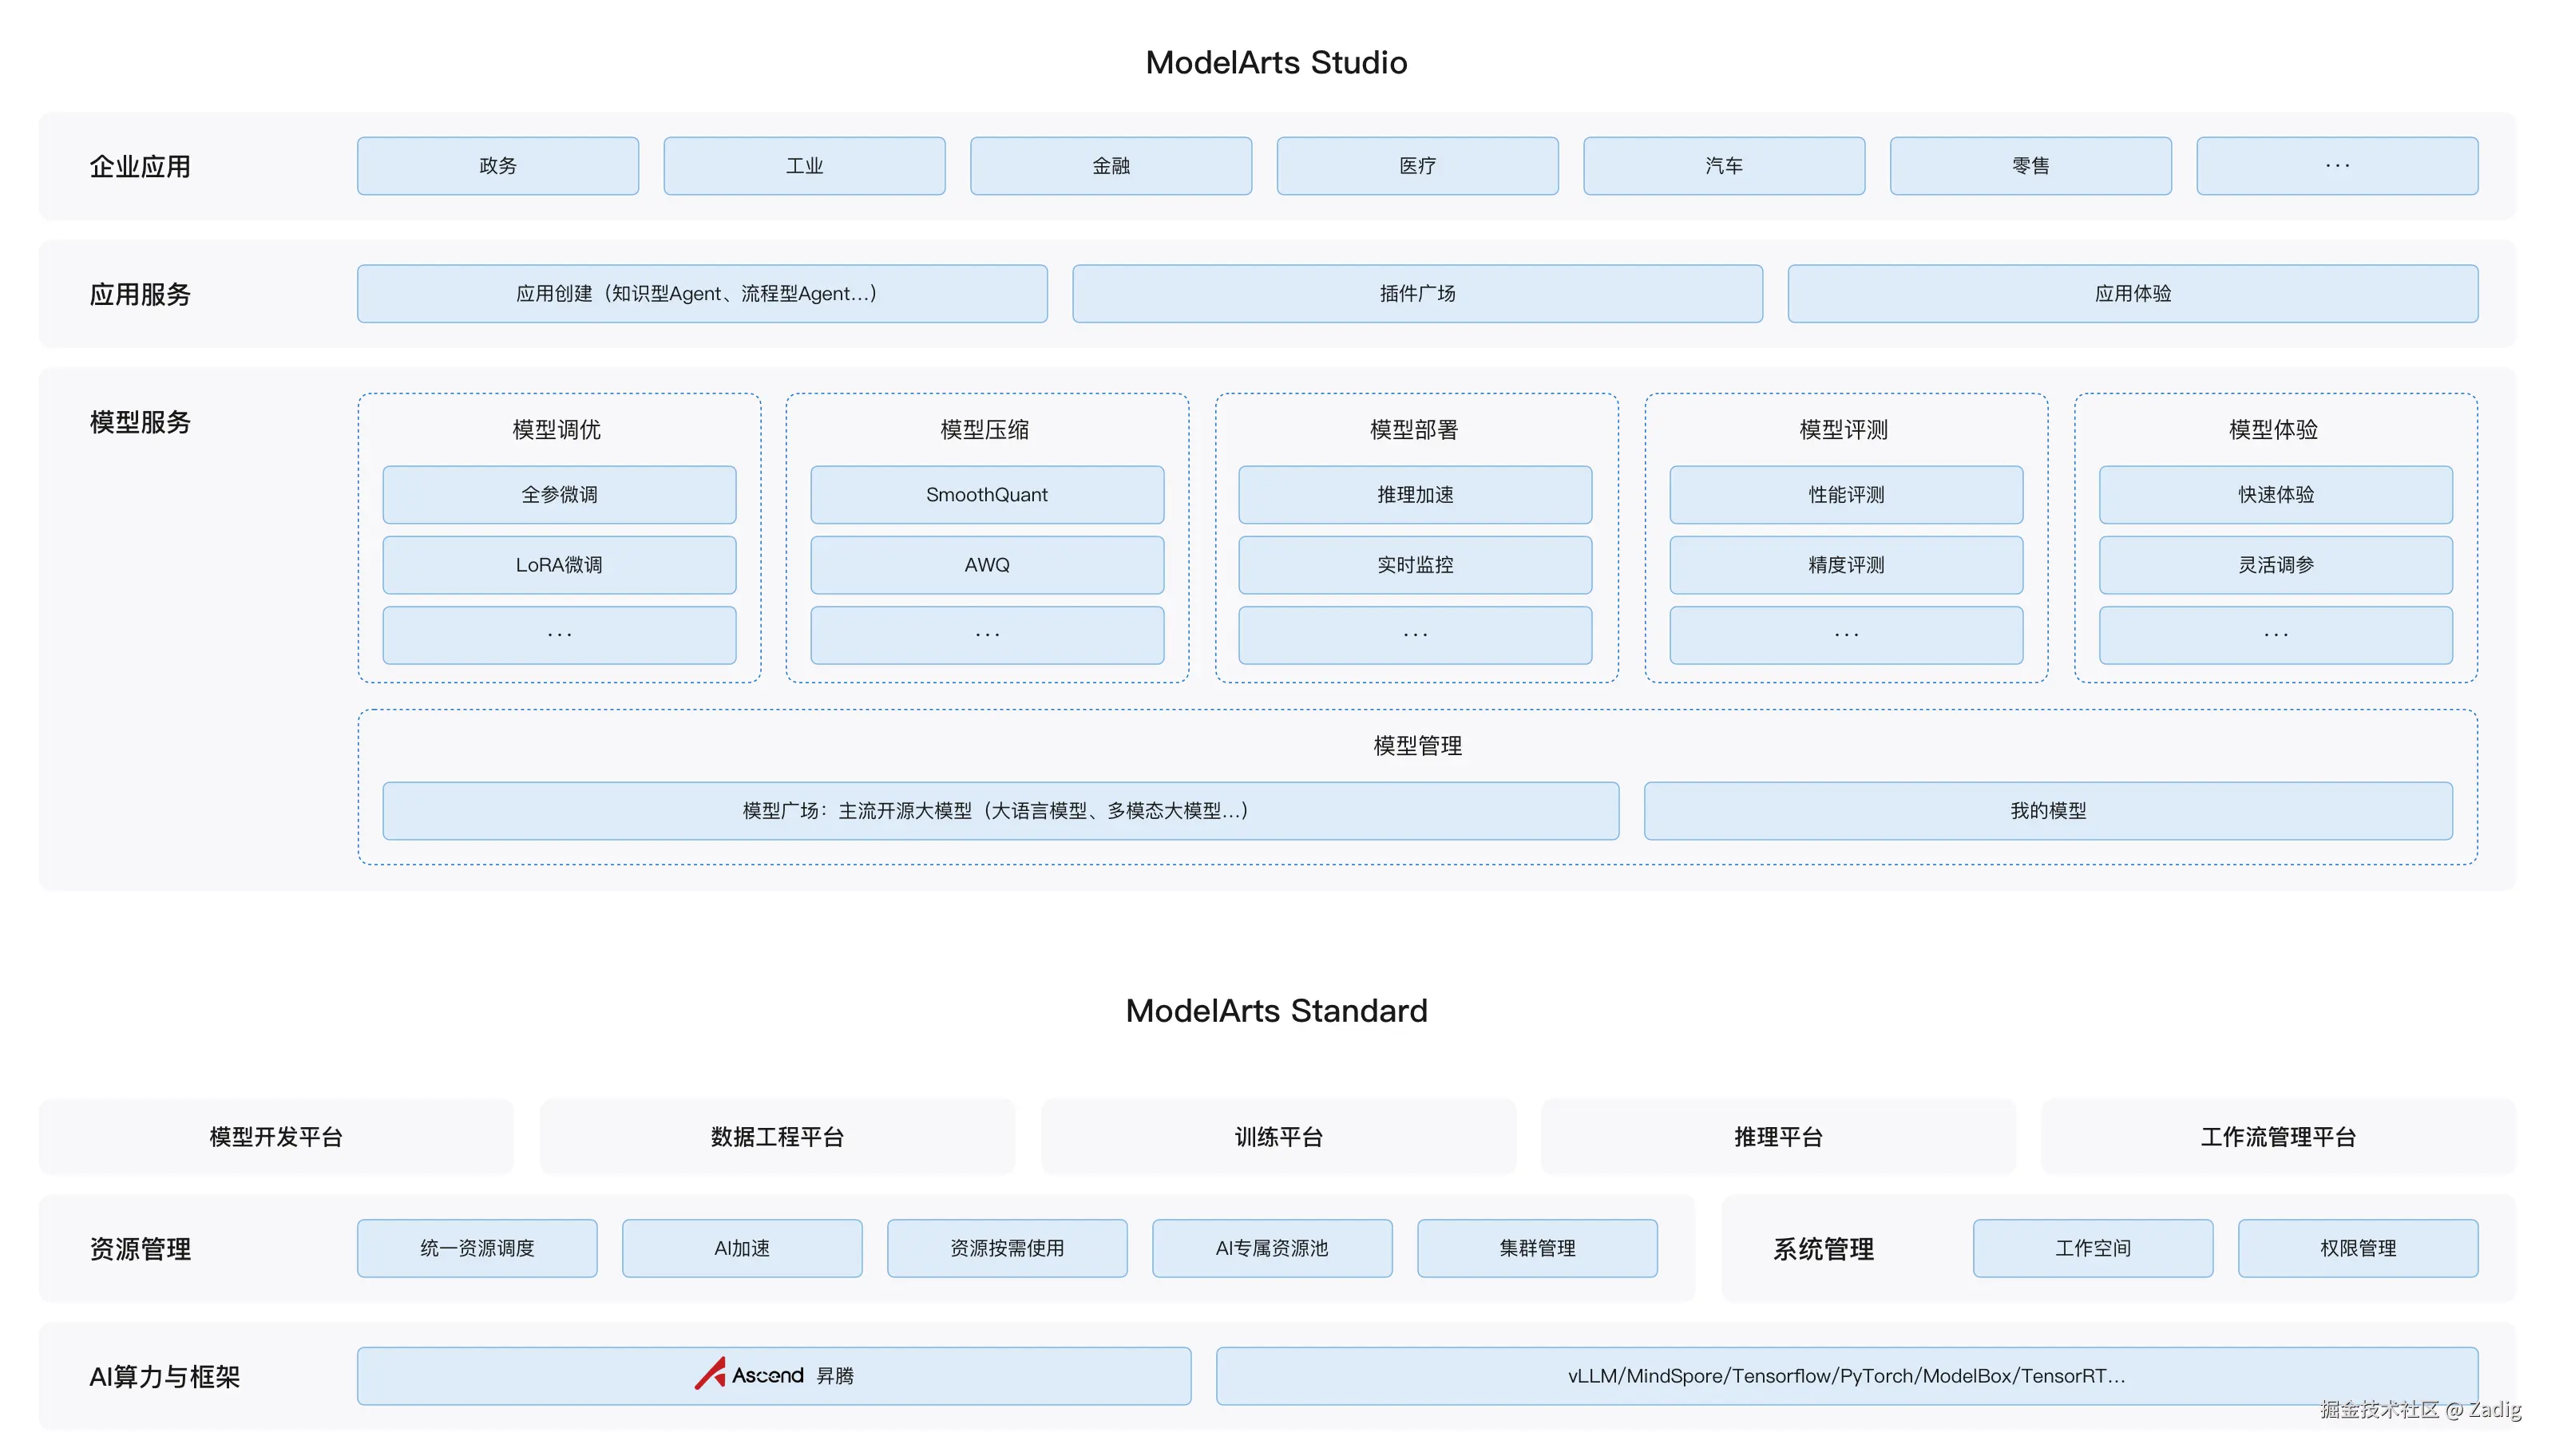Click the 政务 enterprise application box
This screenshot has width=2555, height=1456.
tap(497, 166)
